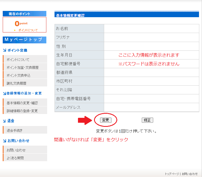Click the 現在のポイント header
Viewport: 202px width, 177px height.
pyautogui.click(x=25, y=14)
